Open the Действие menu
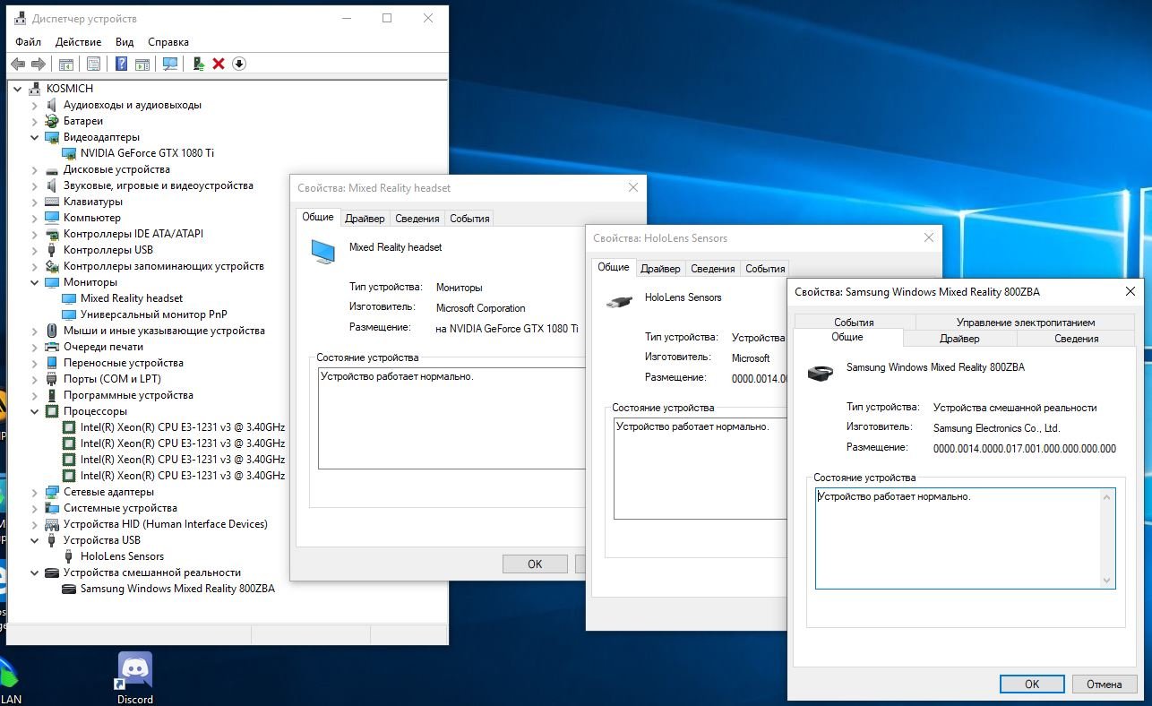The width and height of the screenshot is (1152, 706). (x=78, y=41)
